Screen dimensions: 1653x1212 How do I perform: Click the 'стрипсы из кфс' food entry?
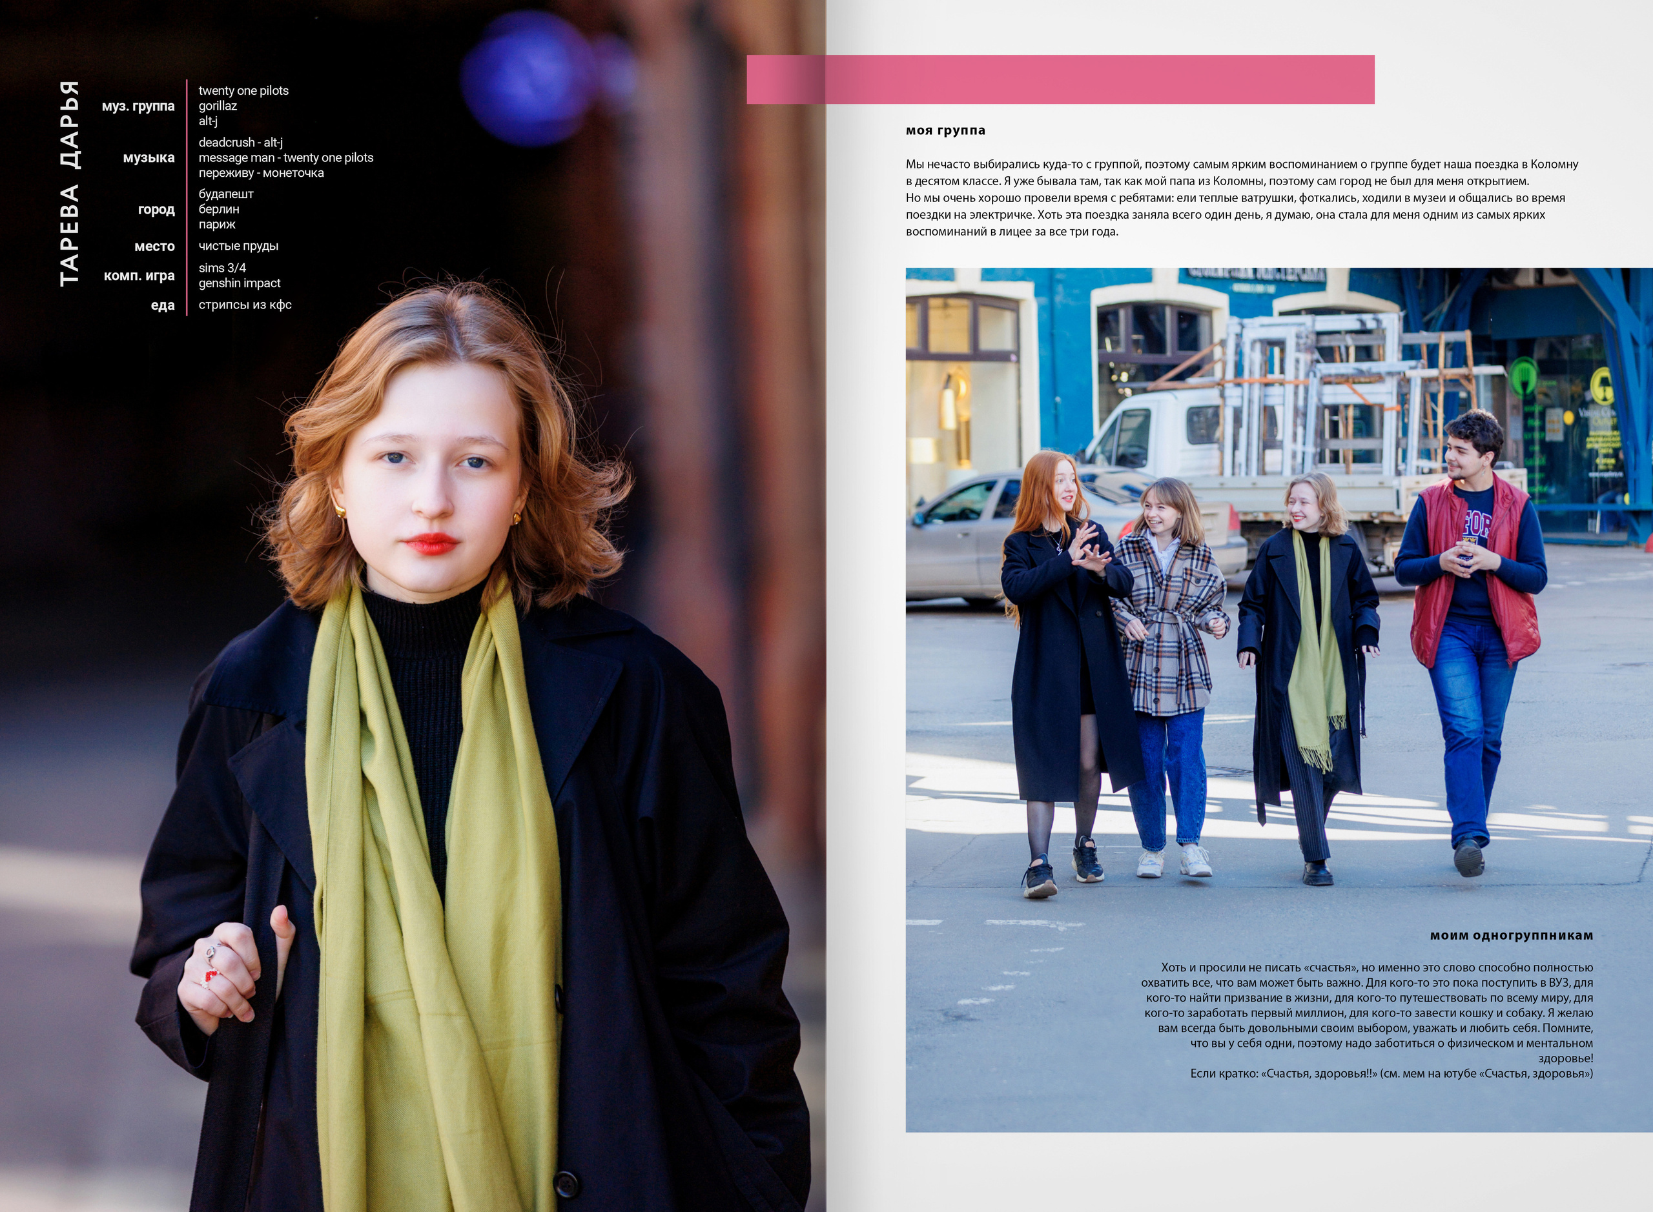[245, 305]
